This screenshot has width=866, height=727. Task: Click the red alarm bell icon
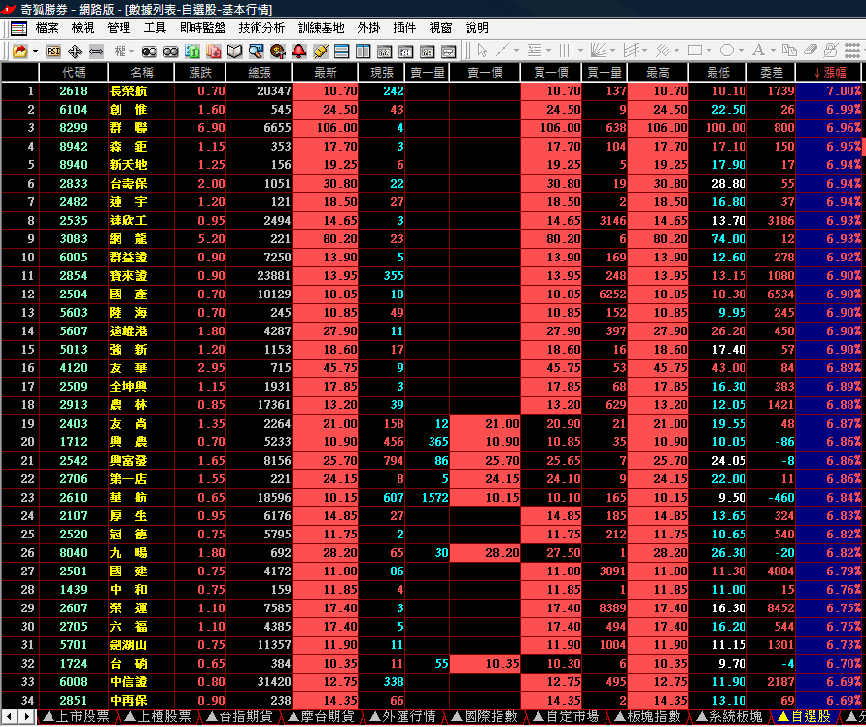click(x=298, y=52)
